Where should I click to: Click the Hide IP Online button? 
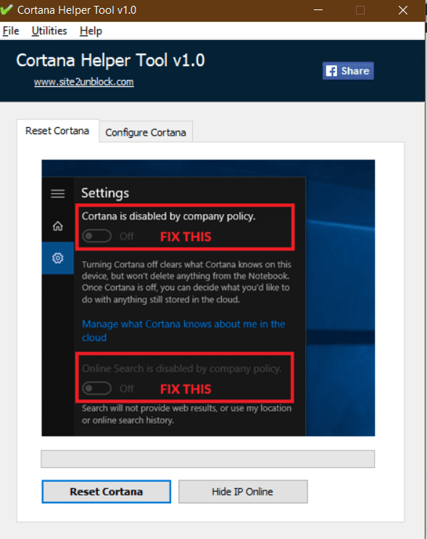click(x=243, y=492)
